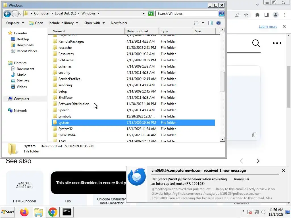Open Chrome extensions puzzle icon
291x218 pixels.
coord(257,15)
